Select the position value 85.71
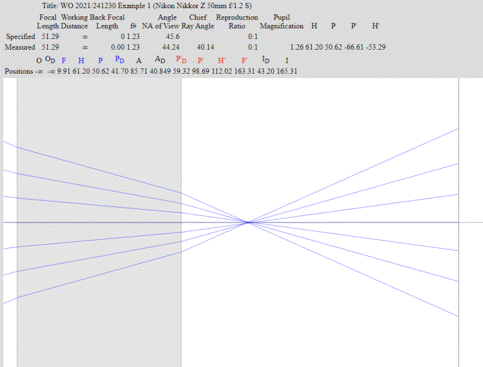This screenshot has width=483, height=367. [139, 71]
